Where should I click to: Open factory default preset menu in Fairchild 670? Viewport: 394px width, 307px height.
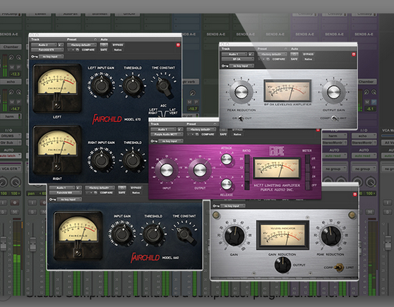82,45
